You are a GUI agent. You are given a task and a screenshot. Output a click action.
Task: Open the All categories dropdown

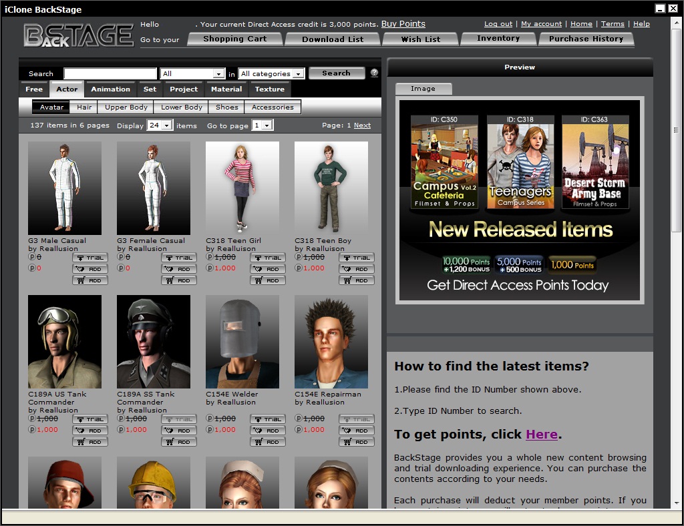[x=271, y=73]
